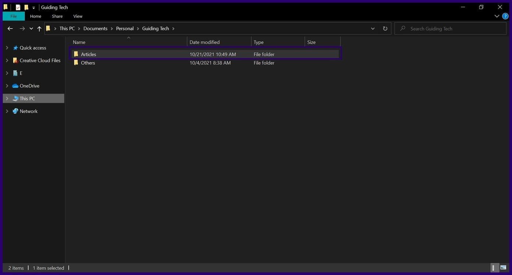The height and width of the screenshot is (275, 512).
Task: Select the Others folder name
Action: tap(88, 63)
